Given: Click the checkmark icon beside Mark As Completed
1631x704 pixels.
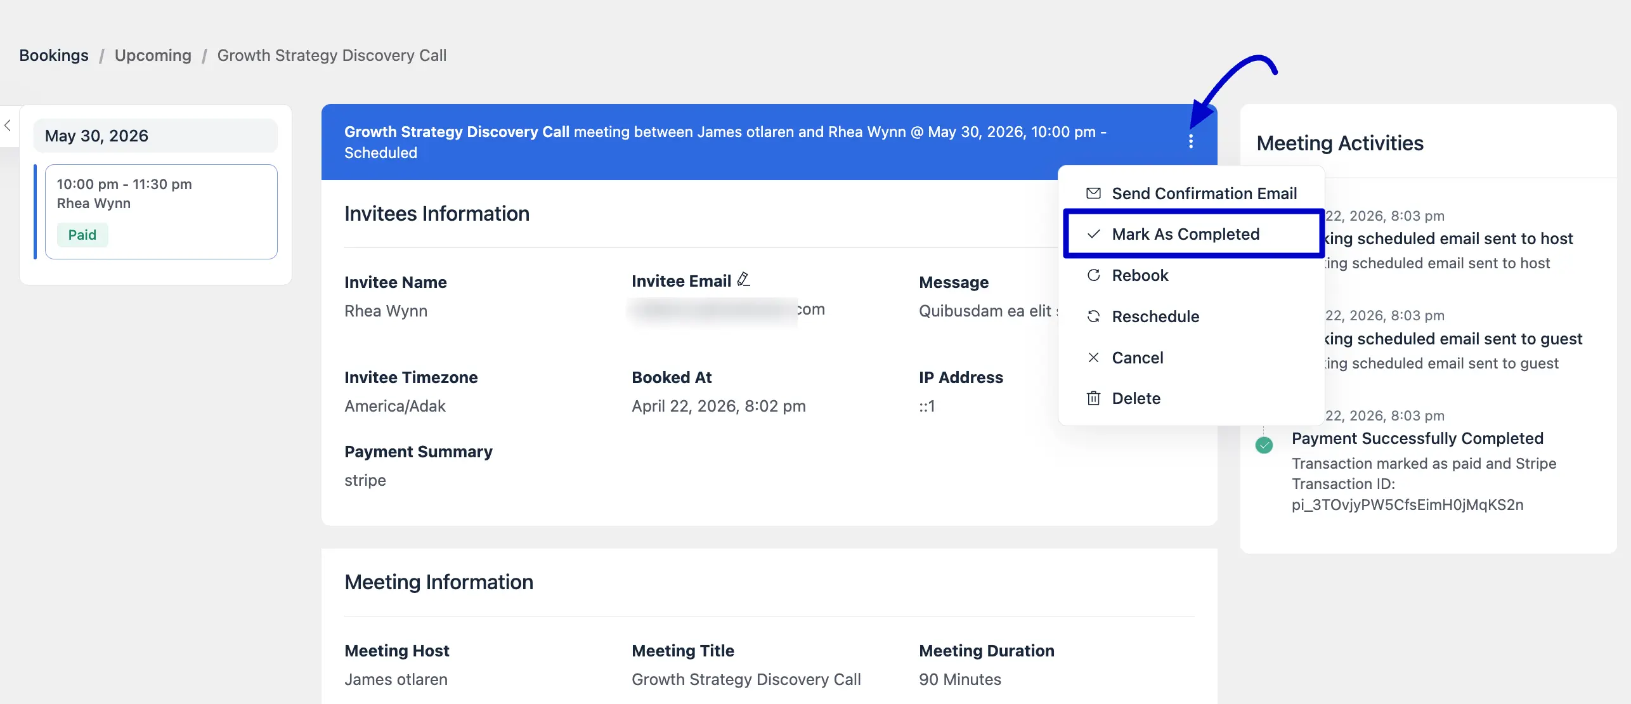Looking at the screenshot, I should [x=1093, y=234].
